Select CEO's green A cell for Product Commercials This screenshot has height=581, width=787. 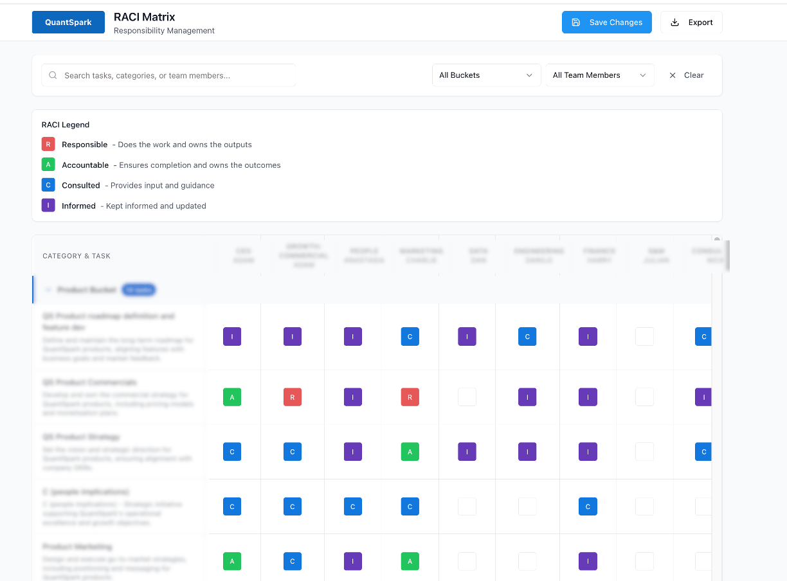(x=232, y=397)
